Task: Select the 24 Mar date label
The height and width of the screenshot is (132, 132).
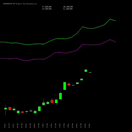Action: tap(81, 126)
